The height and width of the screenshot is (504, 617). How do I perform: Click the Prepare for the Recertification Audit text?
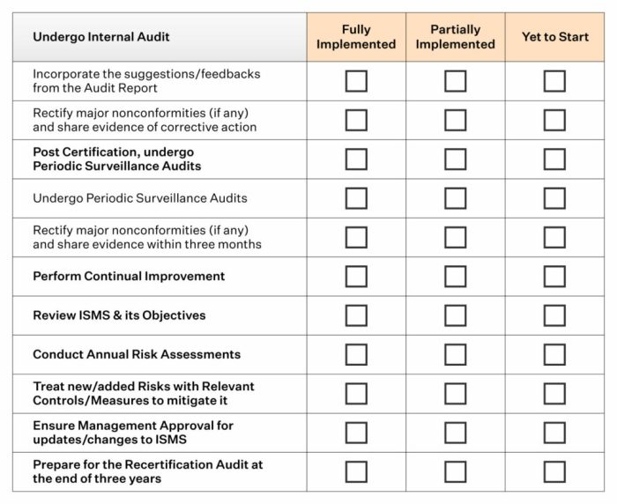coord(147,471)
